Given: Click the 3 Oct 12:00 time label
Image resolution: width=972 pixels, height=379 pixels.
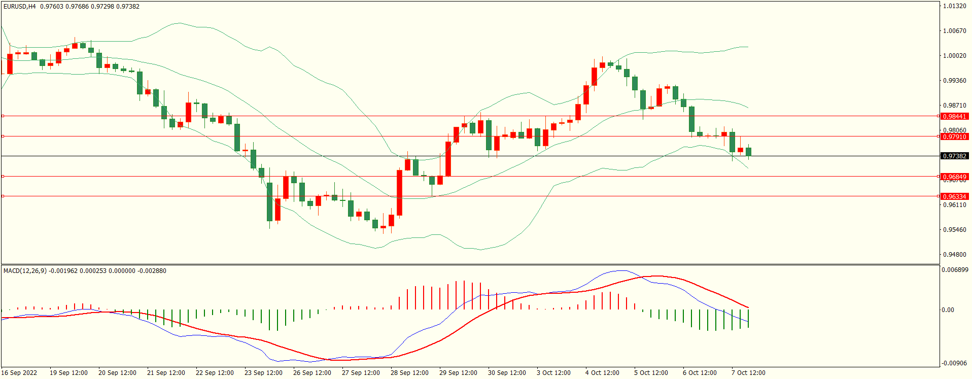Looking at the screenshot, I should 553,373.
